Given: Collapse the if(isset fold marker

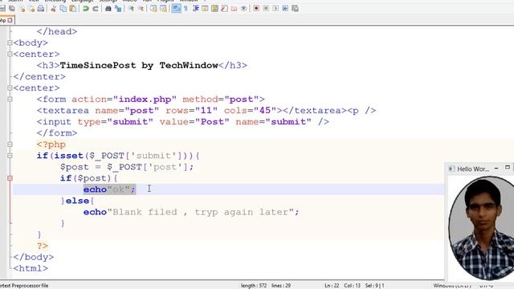Looking at the screenshot, I should coord(10,156).
